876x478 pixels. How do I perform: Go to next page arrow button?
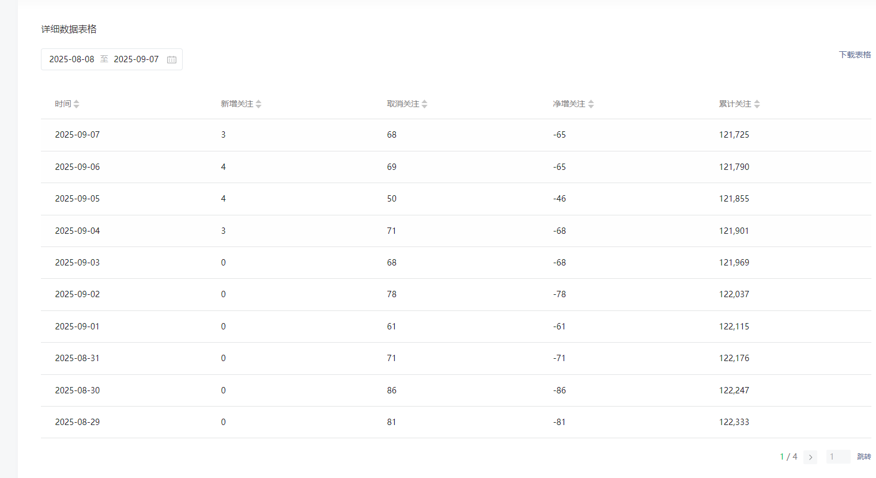[x=810, y=457]
